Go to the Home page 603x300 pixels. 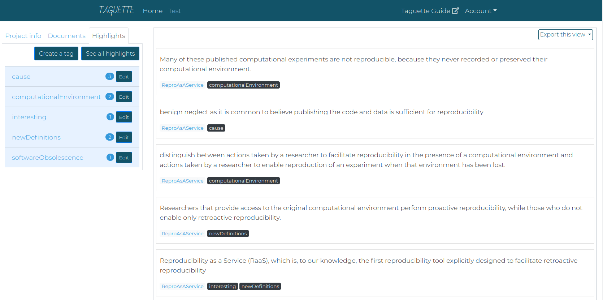coord(153,11)
